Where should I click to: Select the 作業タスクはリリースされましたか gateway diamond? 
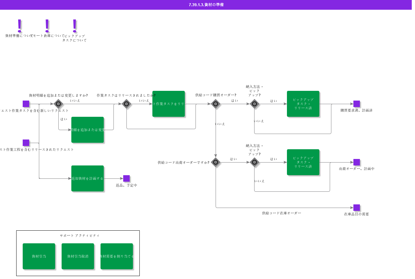(126, 104)
